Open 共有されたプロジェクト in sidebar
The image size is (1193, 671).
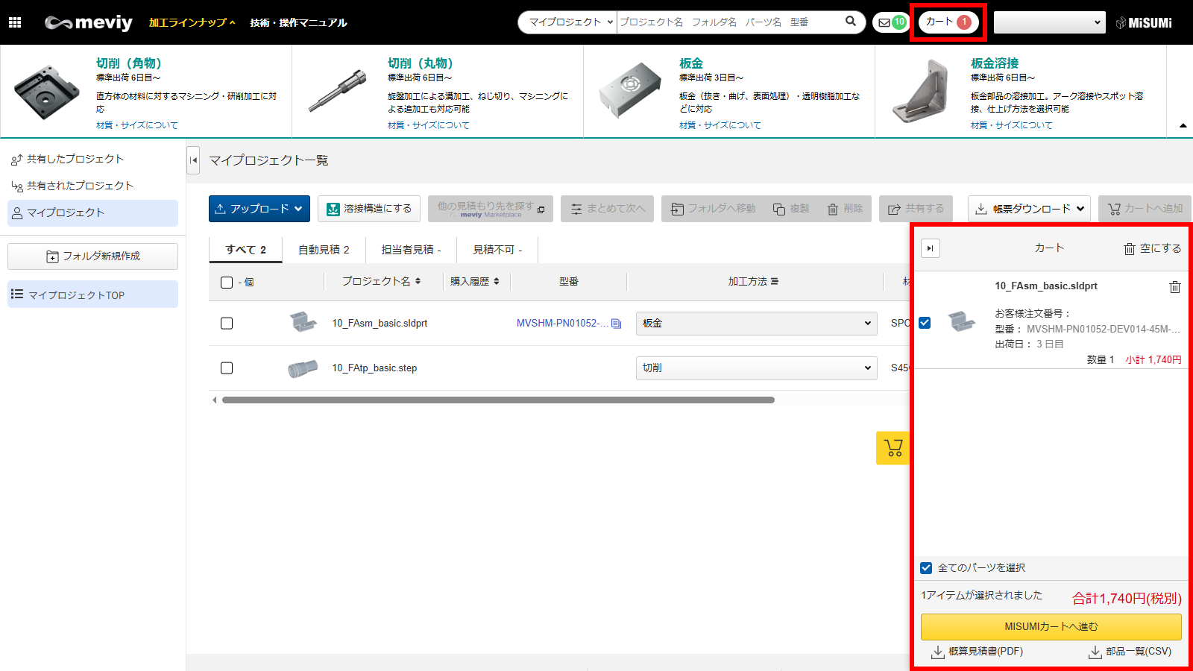(x=80, y=186)
